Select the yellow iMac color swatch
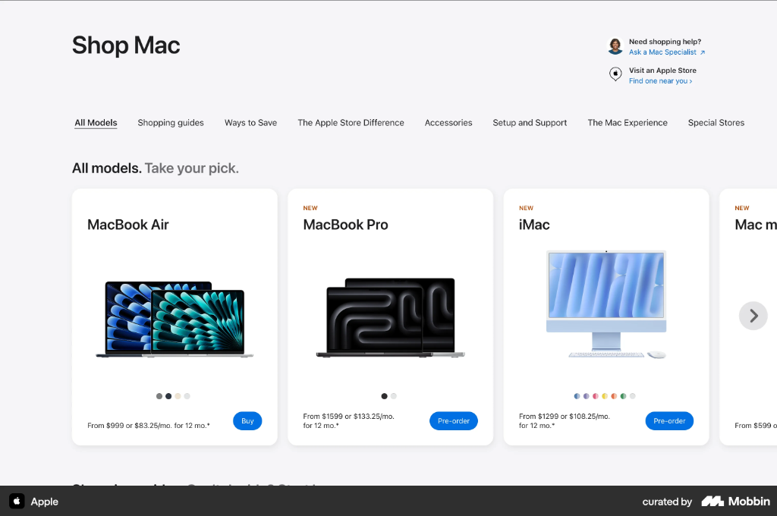 [x=605, y=396]
